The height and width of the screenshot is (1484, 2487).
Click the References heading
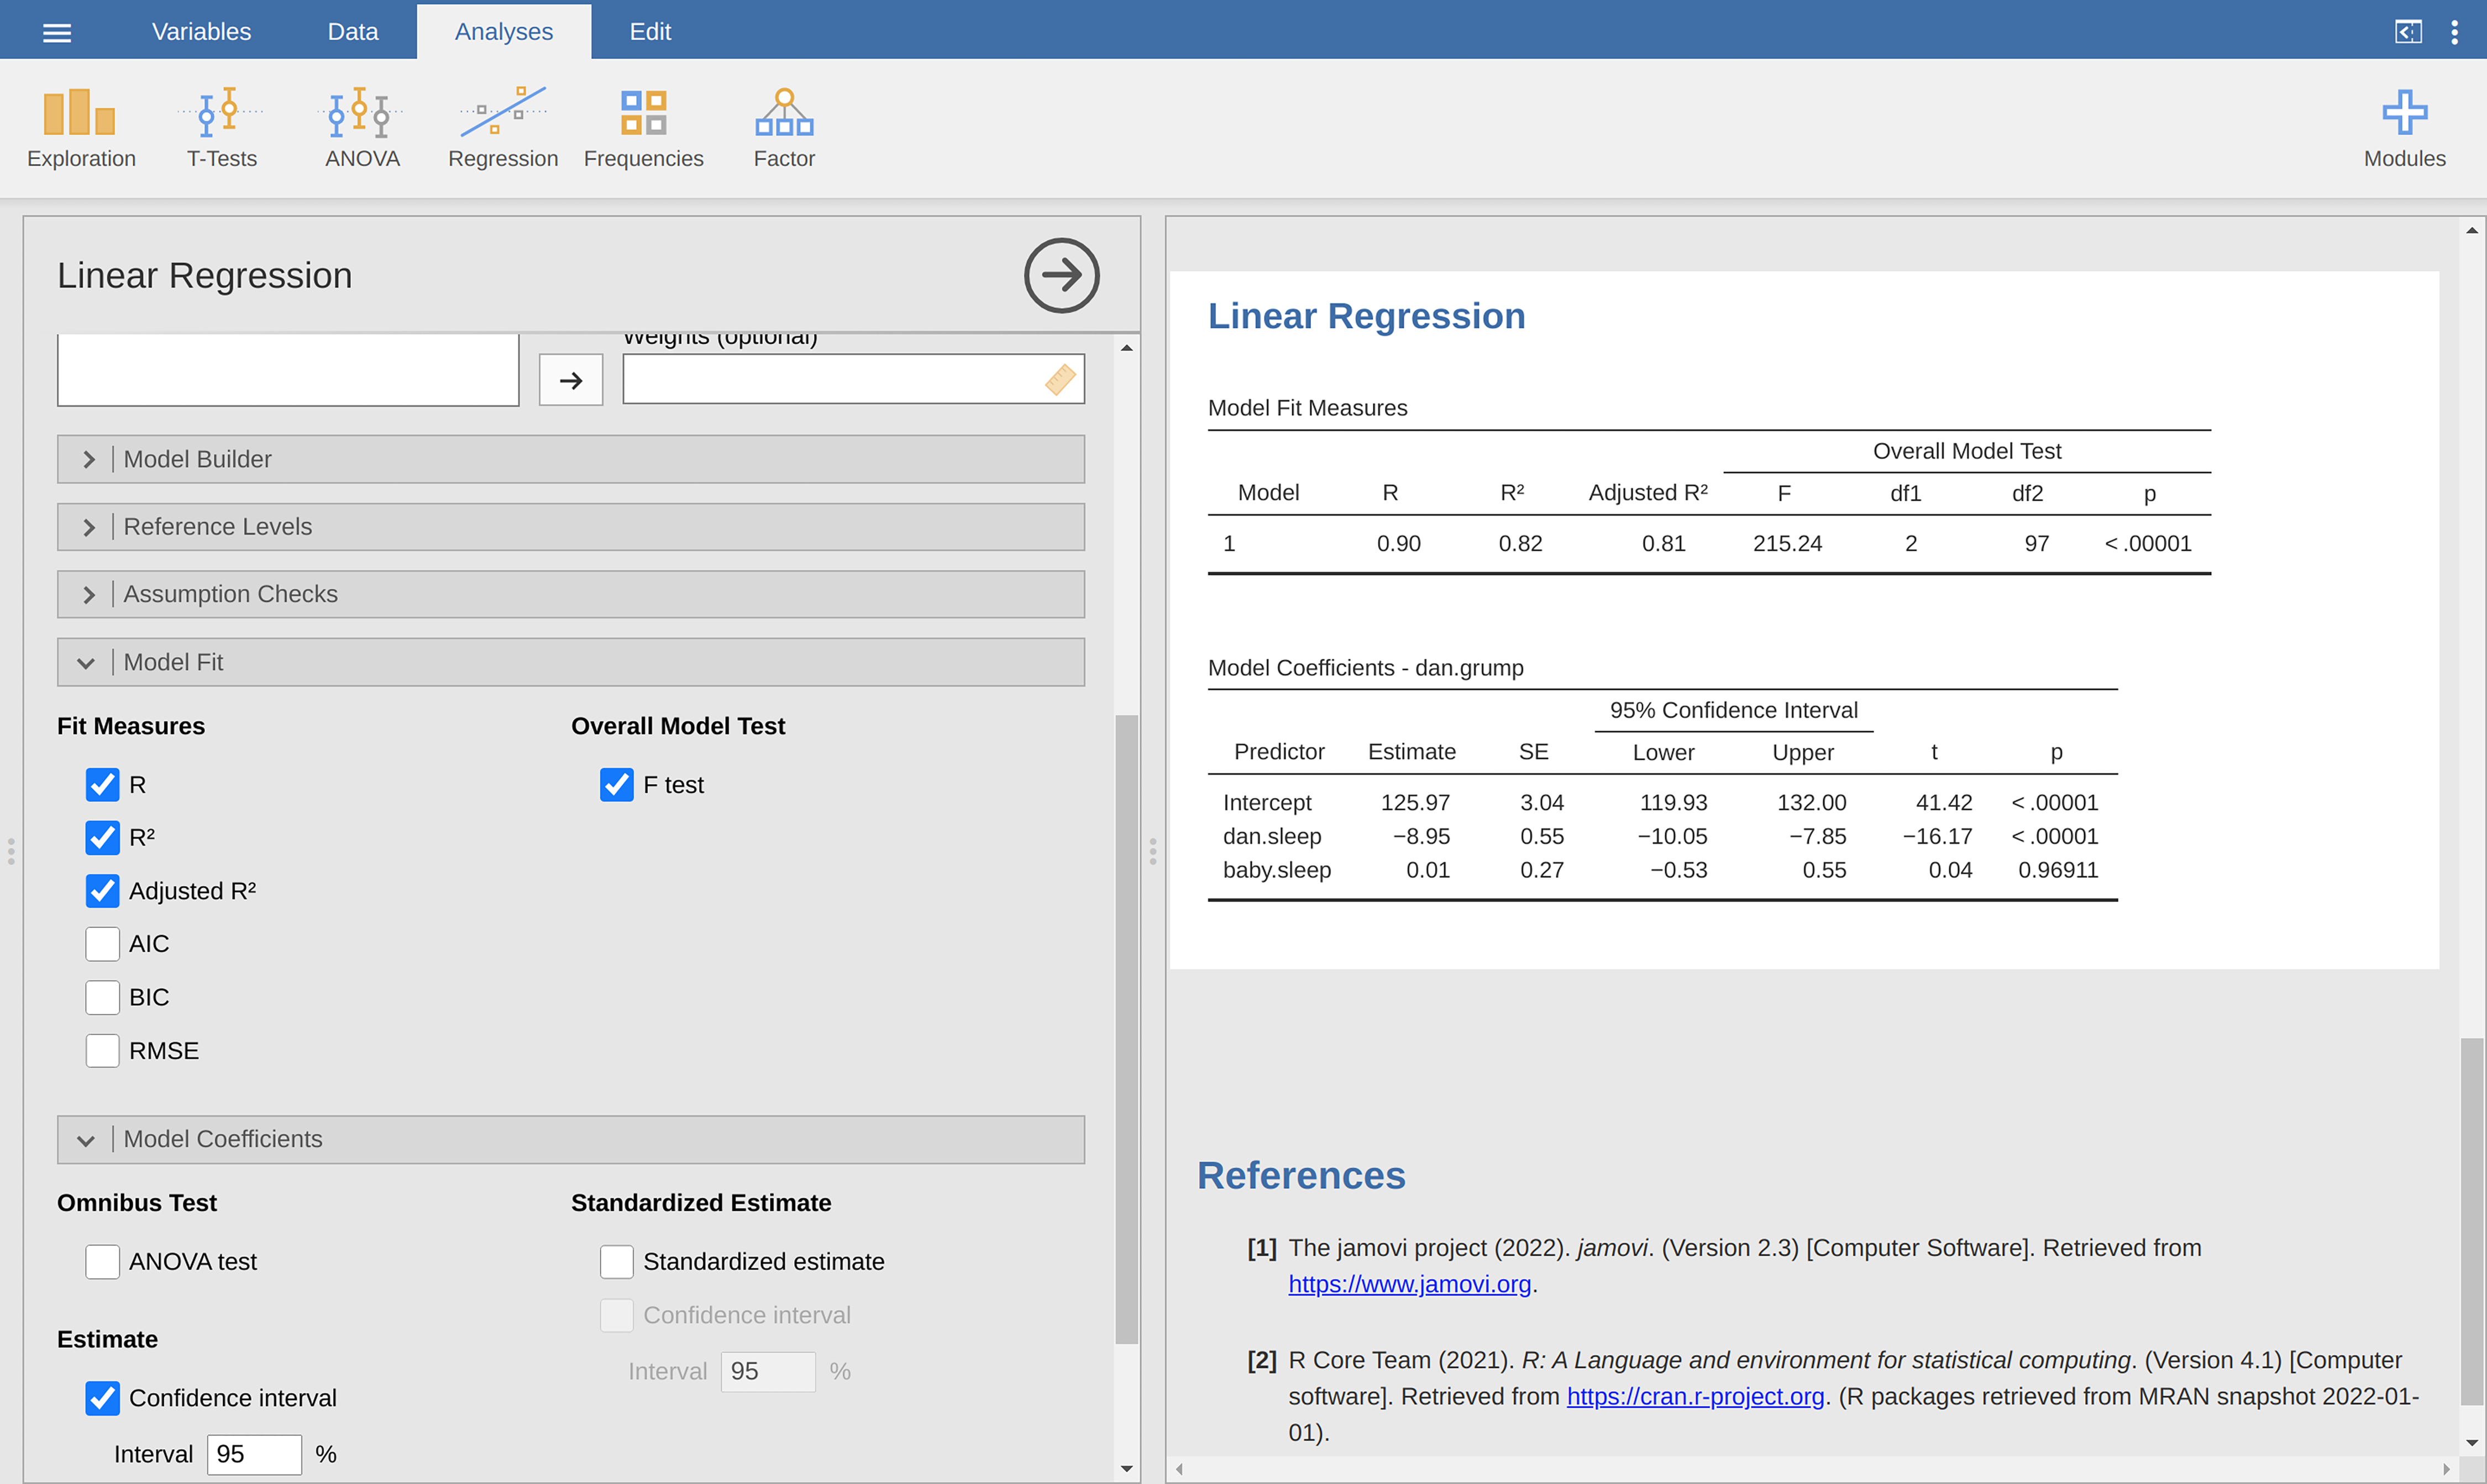pyautogui.click(x=1301, y=1176)
